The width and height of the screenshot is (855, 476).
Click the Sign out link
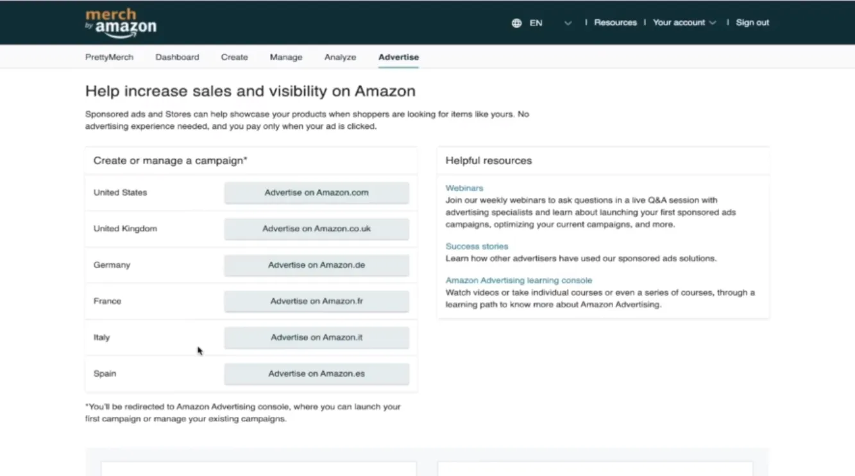tap(752, 22)
